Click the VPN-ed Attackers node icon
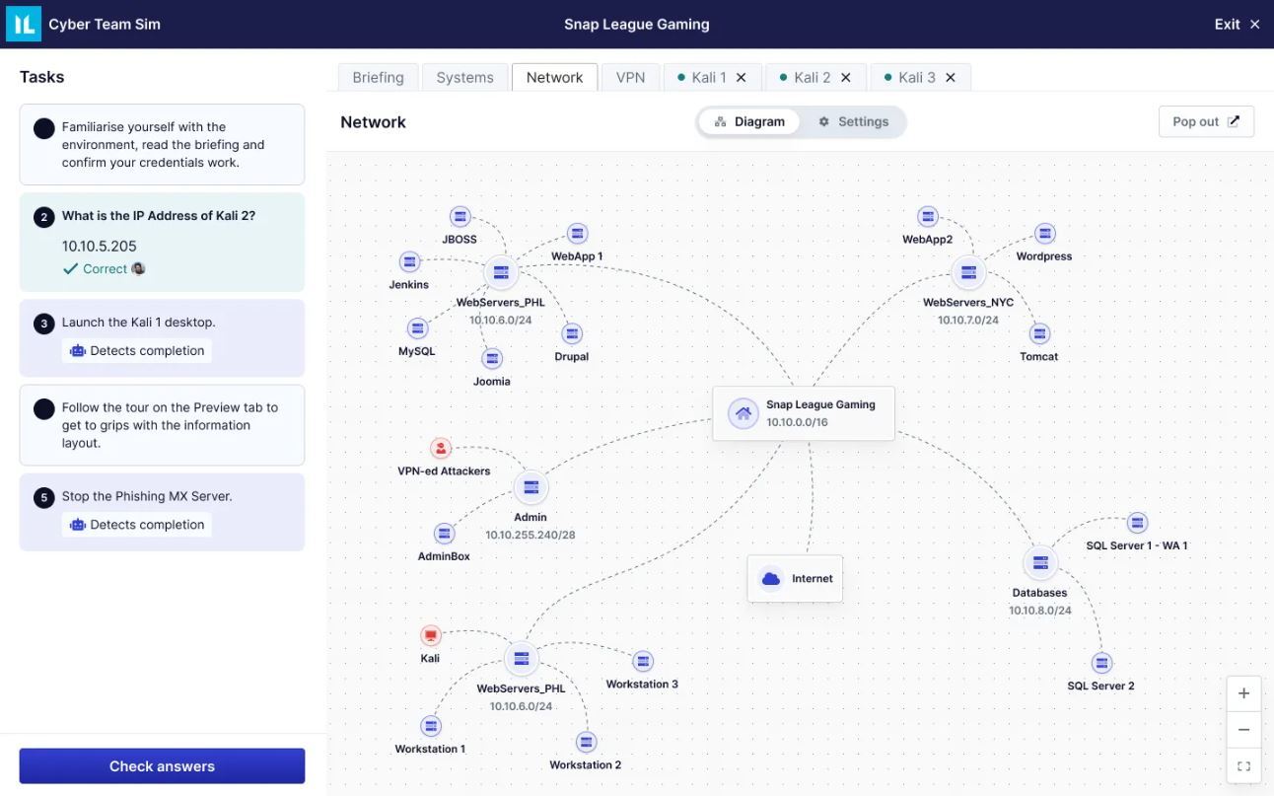 point(440,448)
